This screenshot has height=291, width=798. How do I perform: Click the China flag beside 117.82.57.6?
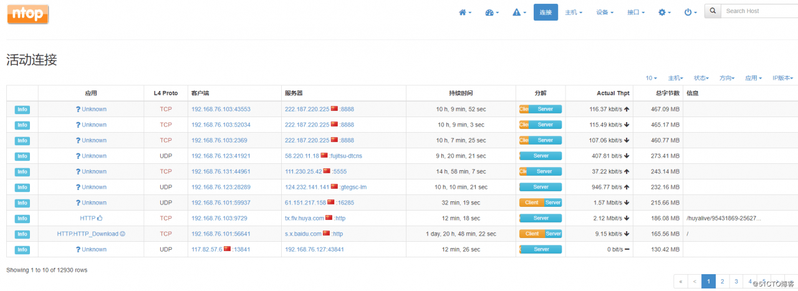coord(227,249)
